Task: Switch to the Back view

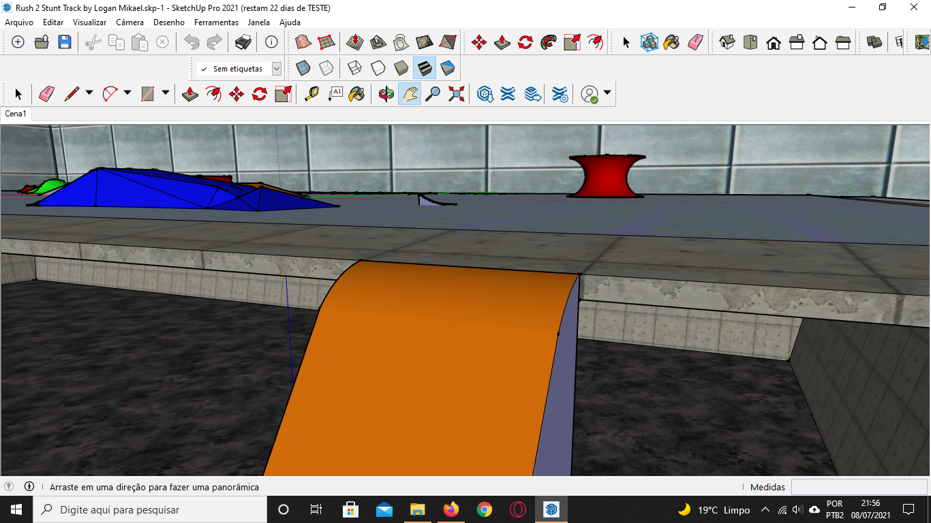Action: point(820,42)
